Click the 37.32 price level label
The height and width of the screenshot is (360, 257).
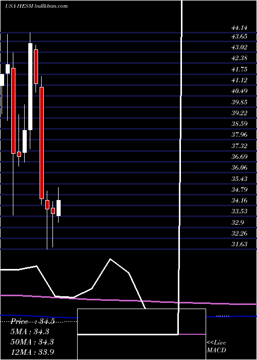(x=240, y=146)
